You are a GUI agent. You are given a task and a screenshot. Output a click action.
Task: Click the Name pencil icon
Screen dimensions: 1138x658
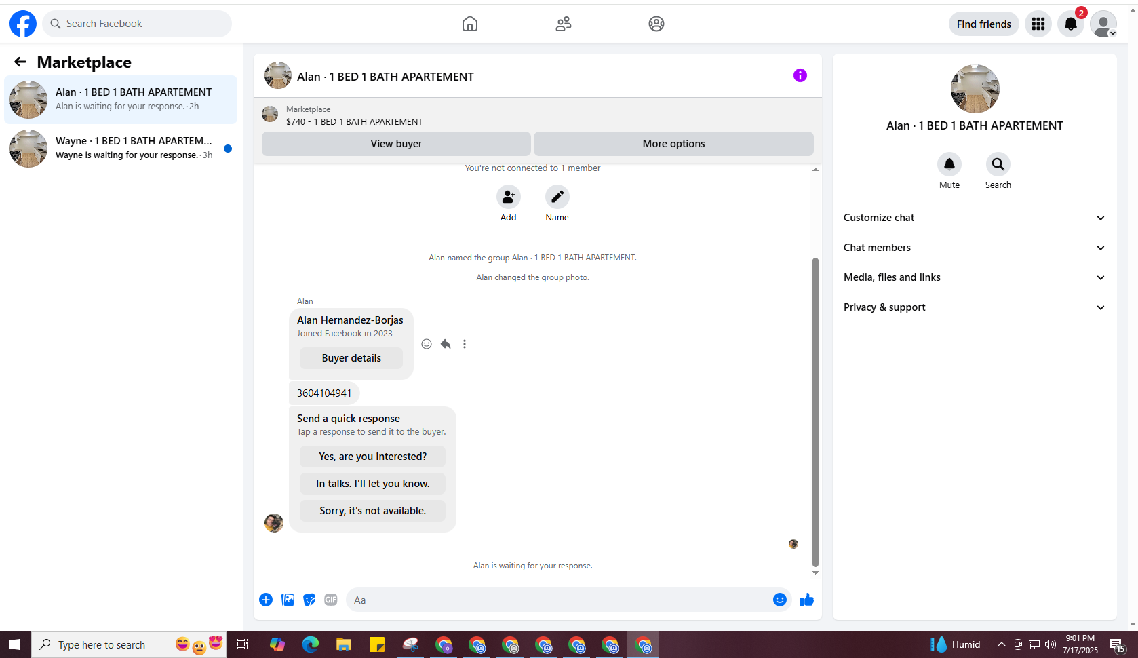click(557, 197)
